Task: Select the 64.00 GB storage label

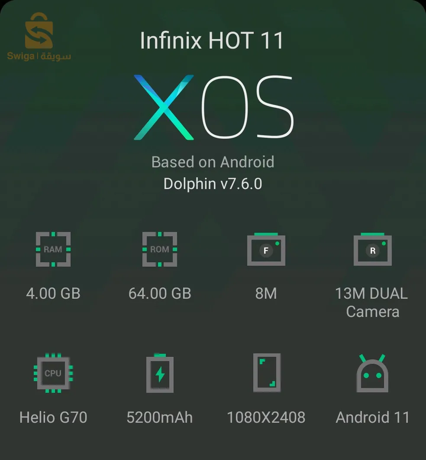Action: point(160,294)
